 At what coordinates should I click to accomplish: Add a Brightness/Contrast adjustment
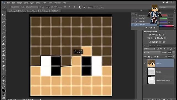pyautogui.click(x=150, y=34)
